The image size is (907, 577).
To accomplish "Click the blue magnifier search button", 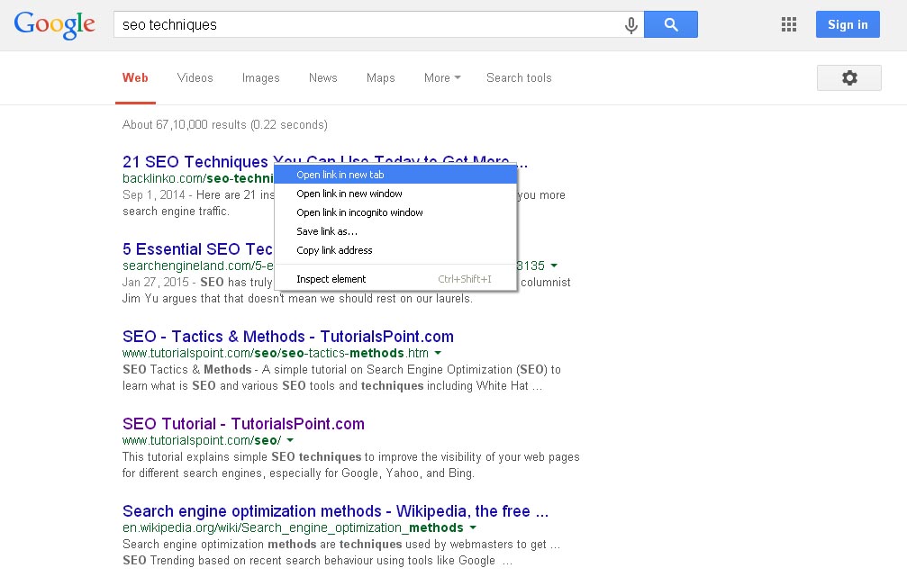I will (670, 24).
